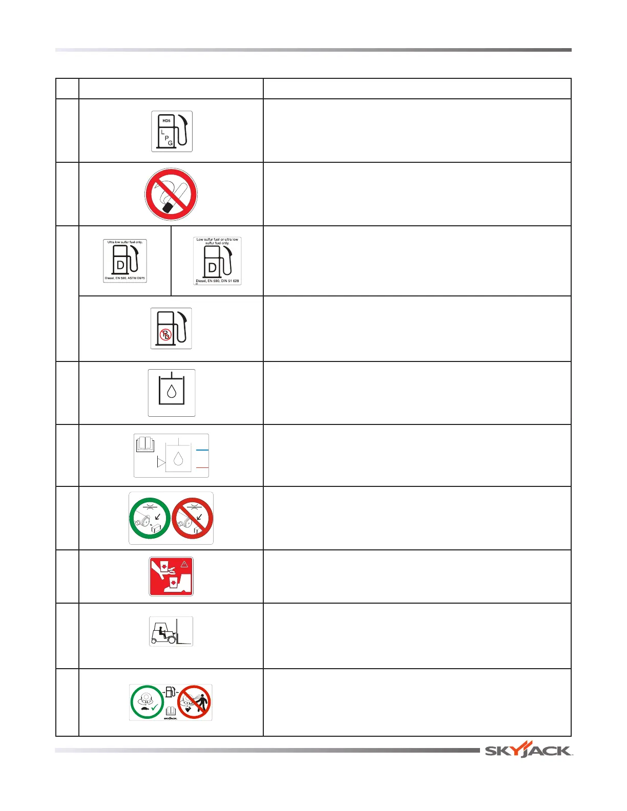627x811 pixels.
Task: Click the red minimum oil level line
Action: tap(202, 467)
